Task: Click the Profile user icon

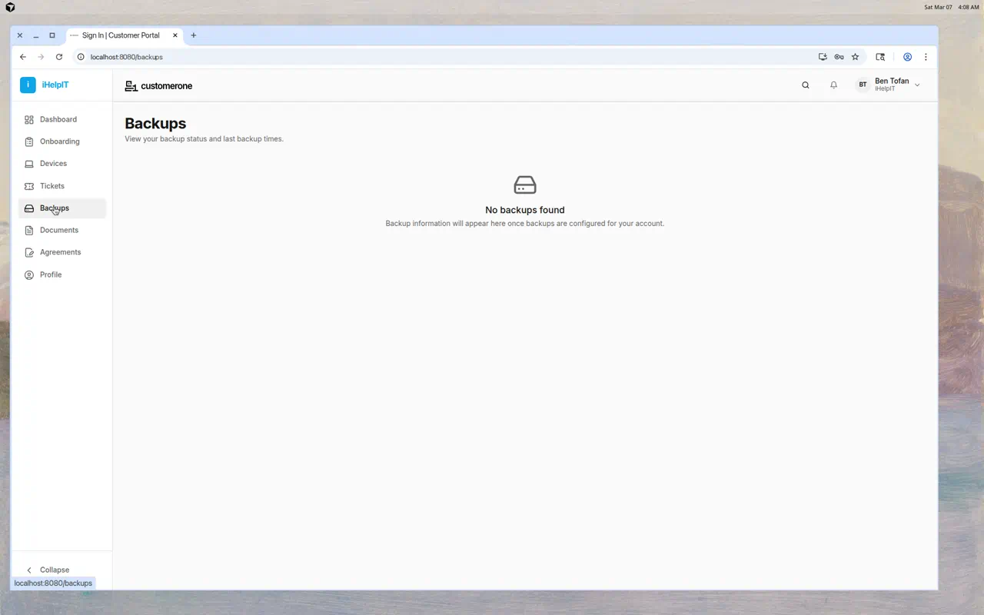Action: click(29, 275)
